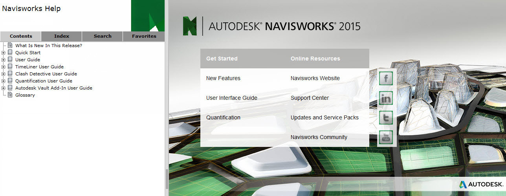Viewport: 506px width, 196px height.
Task: Click the book icon next to Quick Start
Action: 10,53
